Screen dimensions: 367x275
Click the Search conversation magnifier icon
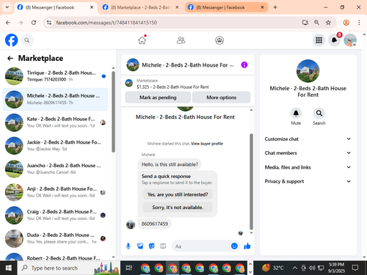click(319, 113)
